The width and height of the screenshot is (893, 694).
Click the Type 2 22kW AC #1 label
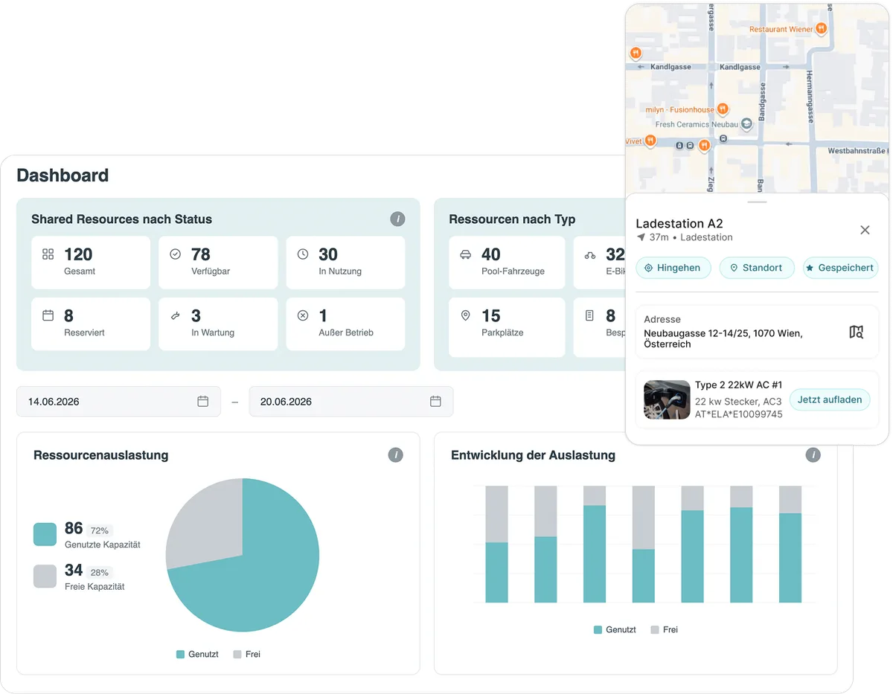[x=739, y=385]
